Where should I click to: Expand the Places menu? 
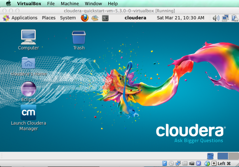click(48, 18)
